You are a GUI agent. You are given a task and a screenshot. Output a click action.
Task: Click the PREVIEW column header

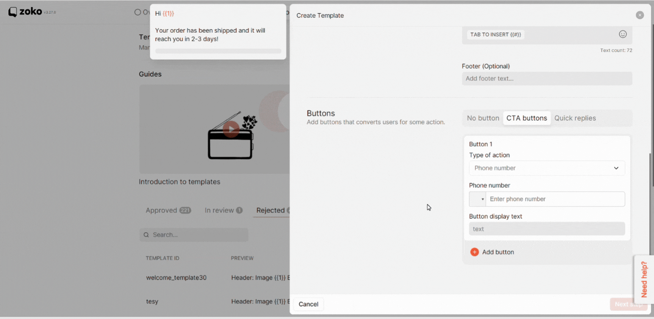pyautogui.click(x=242, y=258)
